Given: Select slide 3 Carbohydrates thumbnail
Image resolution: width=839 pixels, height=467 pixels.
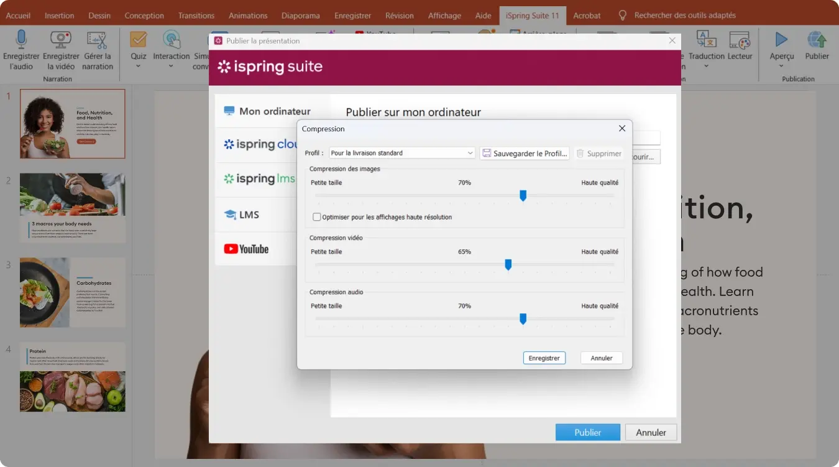Looking at the screenshot, I should [73, 292].
